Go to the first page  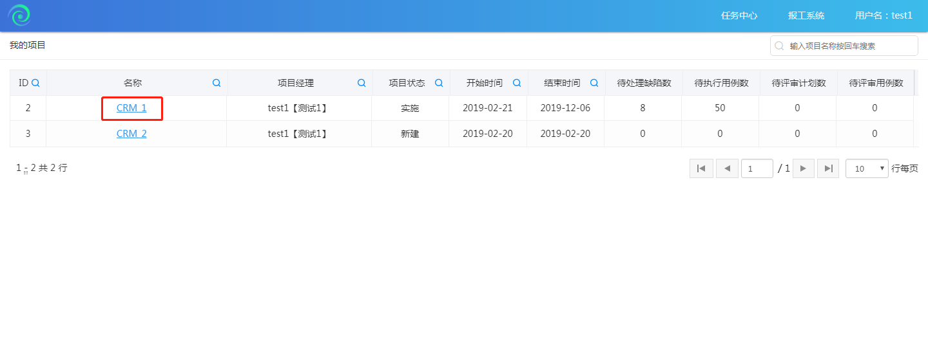pos(701,168)
